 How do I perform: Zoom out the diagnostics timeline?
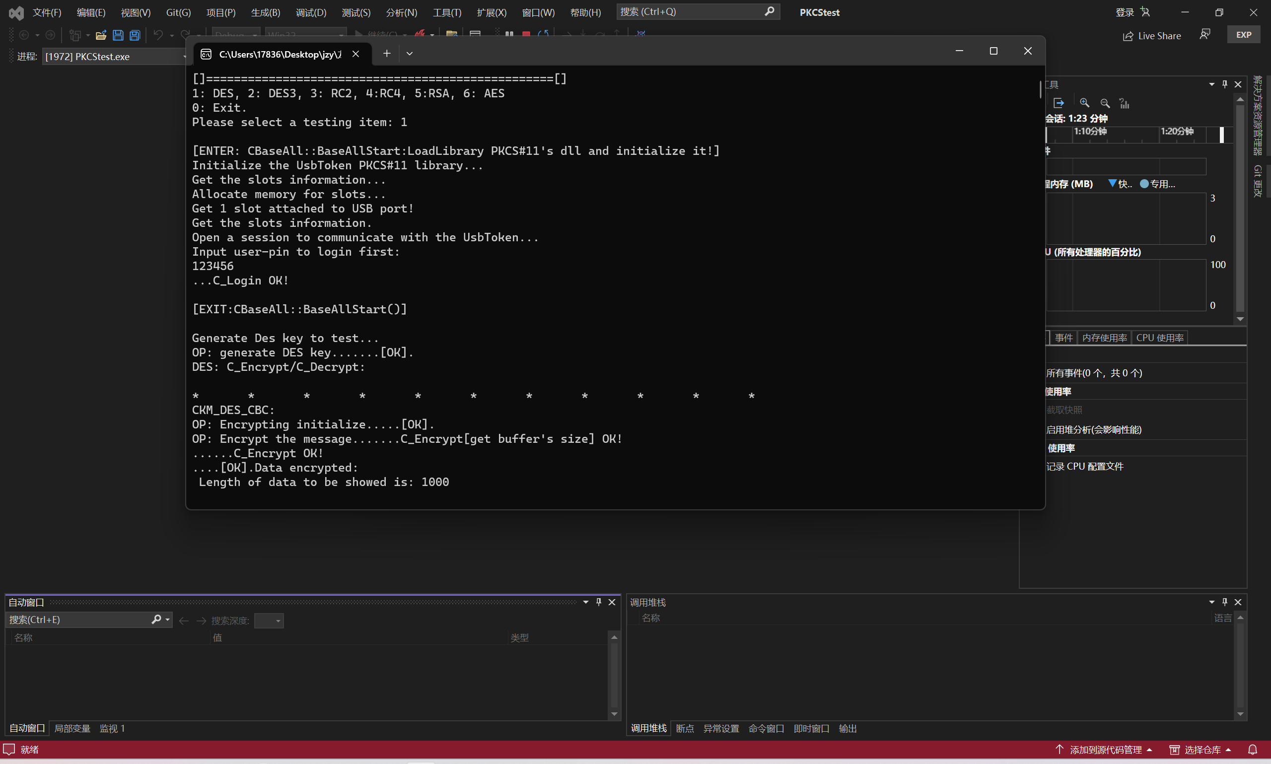[x=1105, y=103]
